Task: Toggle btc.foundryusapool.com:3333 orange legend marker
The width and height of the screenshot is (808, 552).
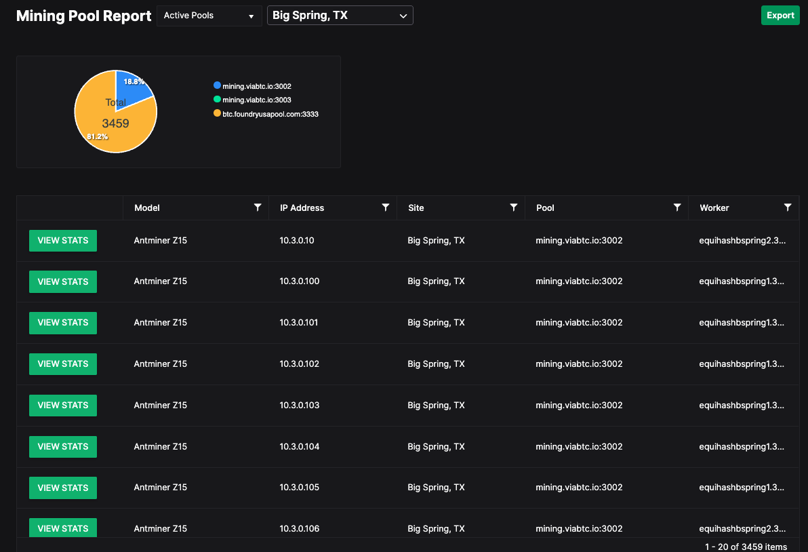Action: coord(217,113)
